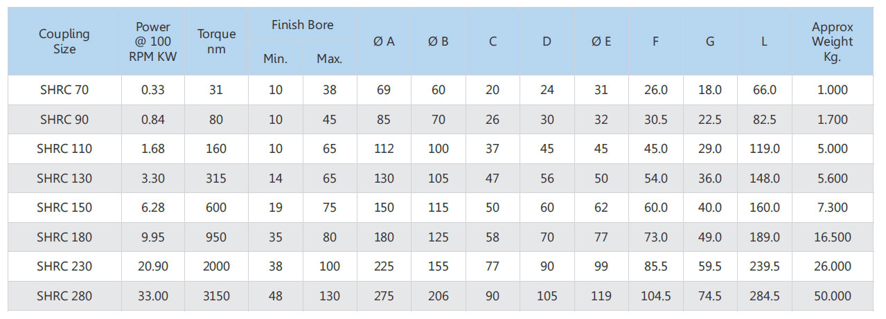Select the Ø E column header
This screenshot has width=886, height=319.
point(601,42)
